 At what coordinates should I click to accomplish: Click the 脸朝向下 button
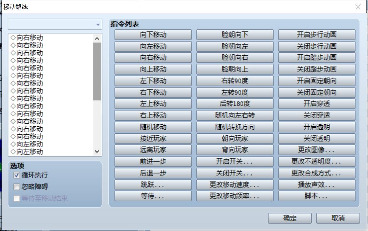coord(235,34)
